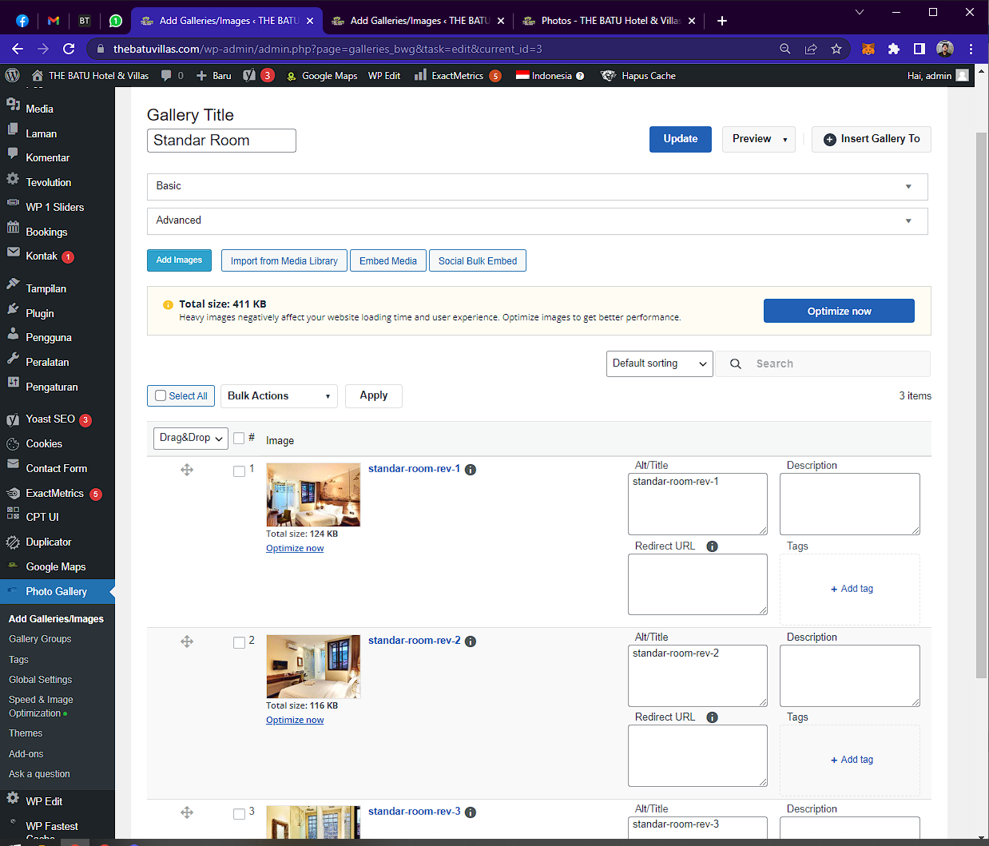Check the checkbox for image 3
This screenshot has width=989, height=846.
pyautogui.click(x=239, y=814)
